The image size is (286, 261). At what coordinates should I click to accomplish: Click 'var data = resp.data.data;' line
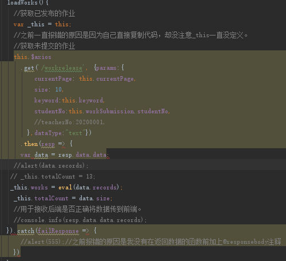(65, 155)
